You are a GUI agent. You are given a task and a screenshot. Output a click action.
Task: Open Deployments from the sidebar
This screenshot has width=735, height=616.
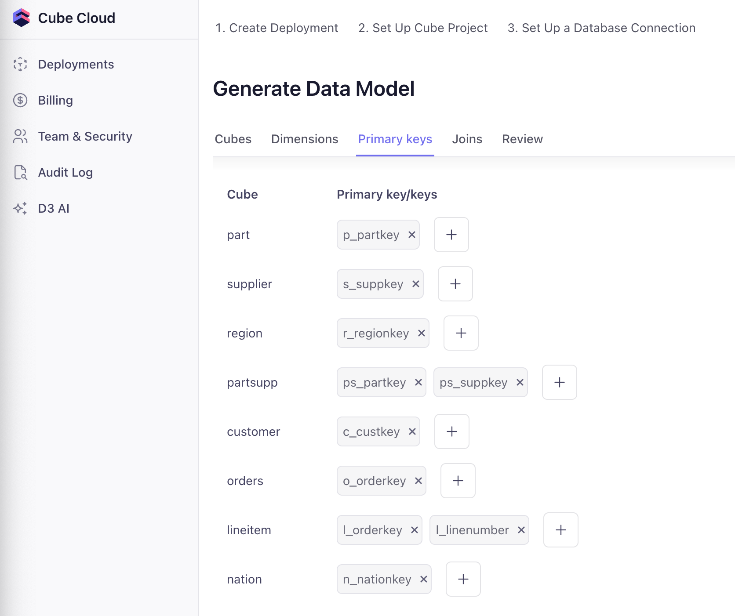pyautogui.click(x=76, y=65)
